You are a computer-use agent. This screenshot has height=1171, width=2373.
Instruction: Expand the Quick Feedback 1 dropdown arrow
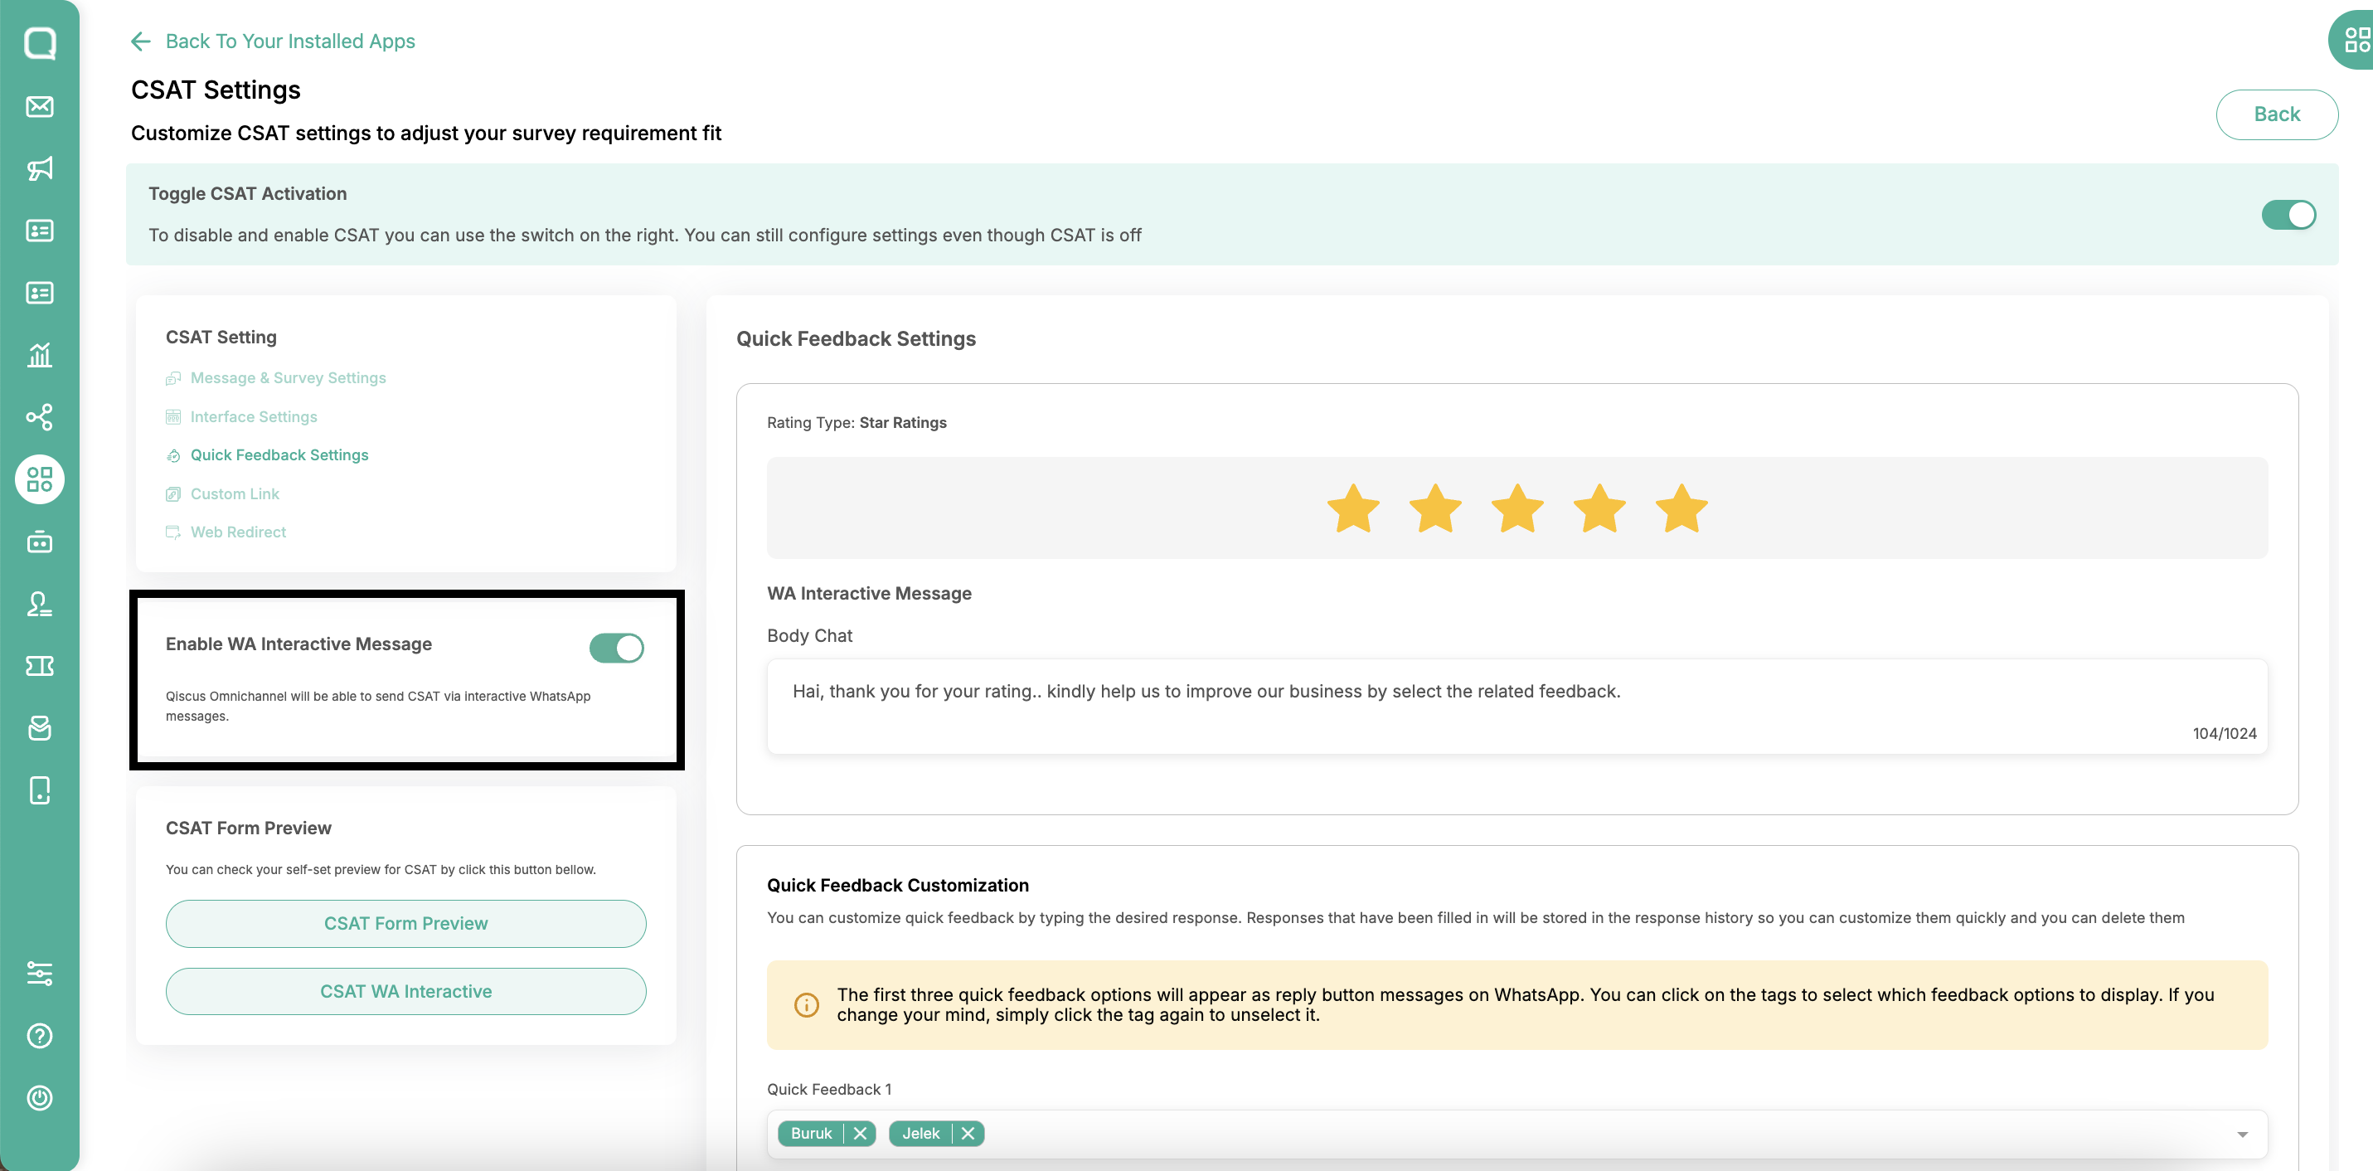point(2242,1135)
